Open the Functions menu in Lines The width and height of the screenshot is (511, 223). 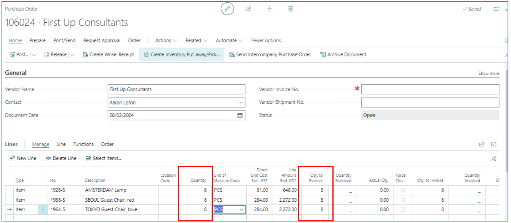pyautogui.click(x=83, y=144)
